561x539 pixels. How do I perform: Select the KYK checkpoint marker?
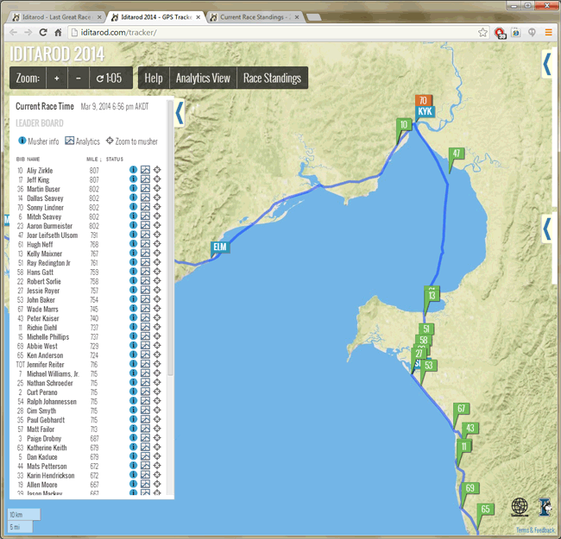point(425,111)
